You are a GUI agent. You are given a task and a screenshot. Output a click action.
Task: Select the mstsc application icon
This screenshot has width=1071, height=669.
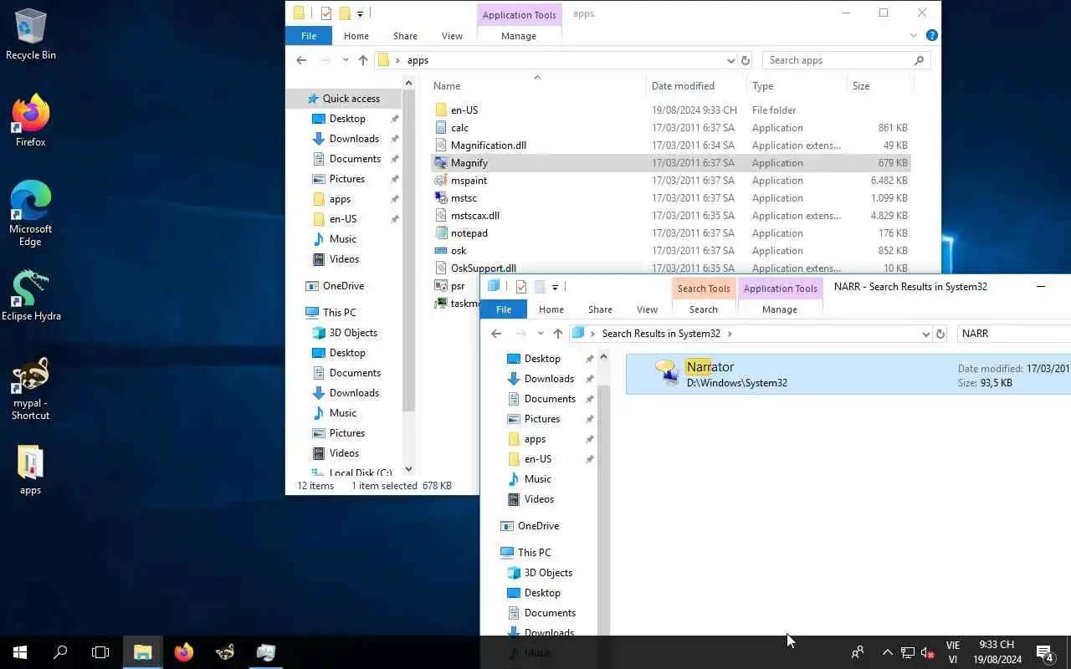coord(442,198)
